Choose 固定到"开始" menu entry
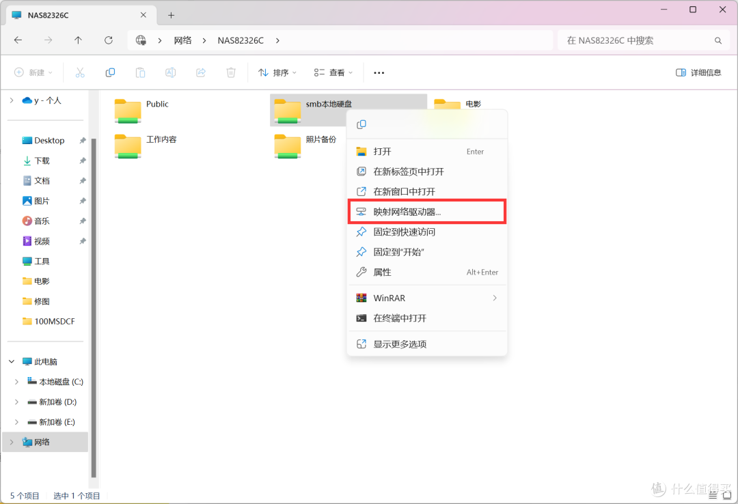The image size is (738, 504). (x=427, y=252)
